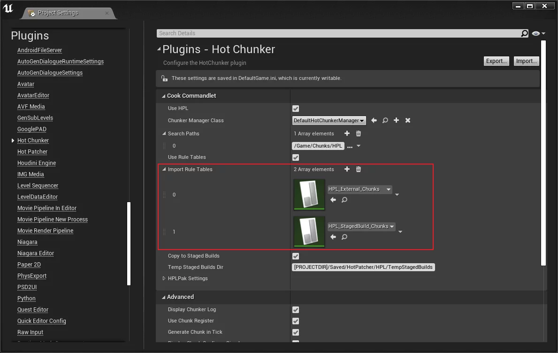Open element options arrow for Import Rule Tables item 1
Image resolution: width=558 pixels, height=353 pixels.
click(x=400, y=232)
